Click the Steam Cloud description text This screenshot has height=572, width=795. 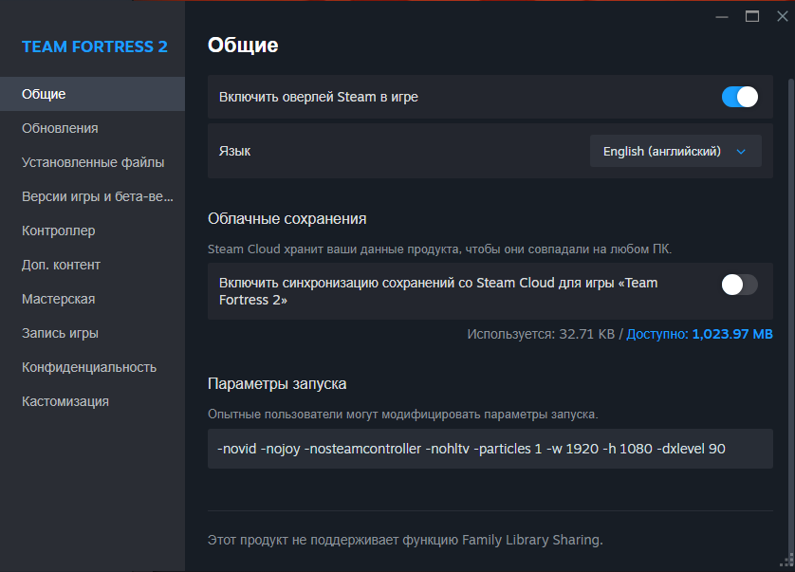(x=439, y=249)
